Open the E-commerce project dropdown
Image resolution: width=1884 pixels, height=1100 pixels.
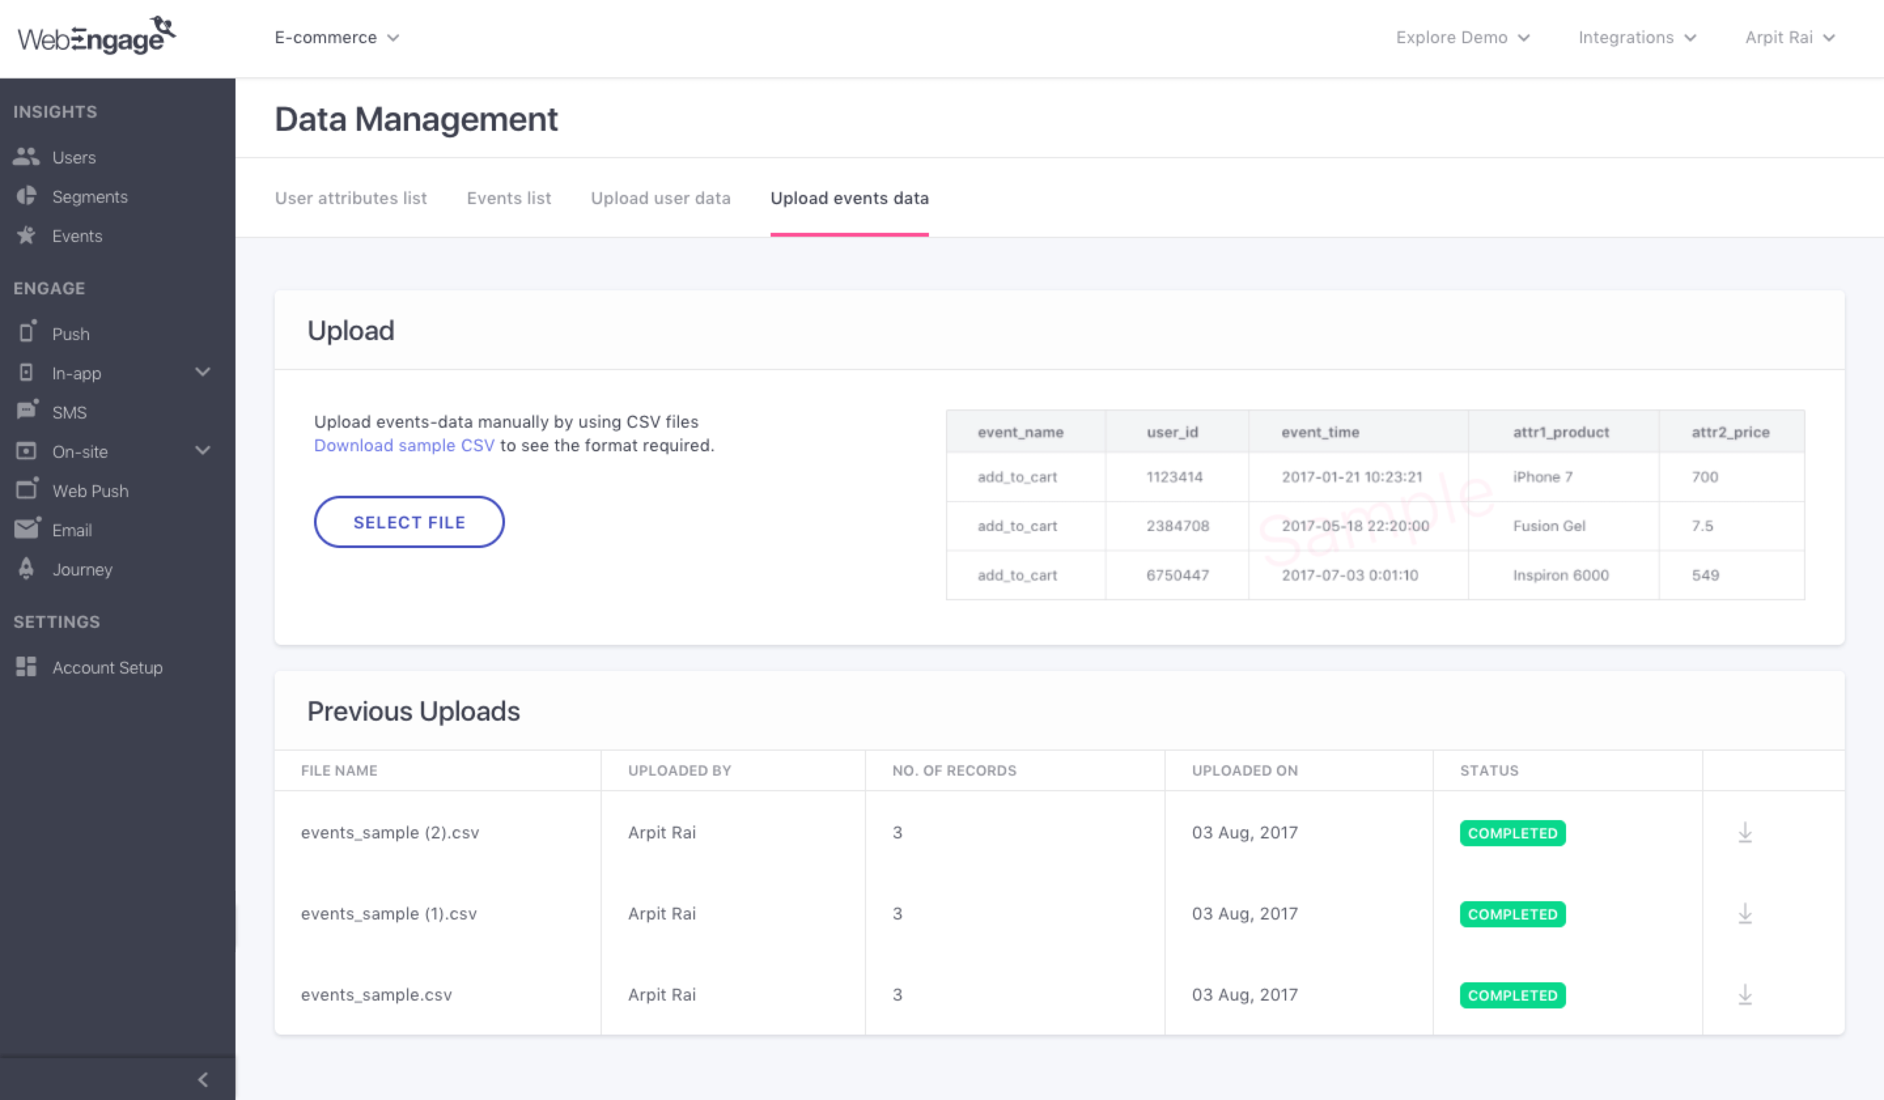336,37
